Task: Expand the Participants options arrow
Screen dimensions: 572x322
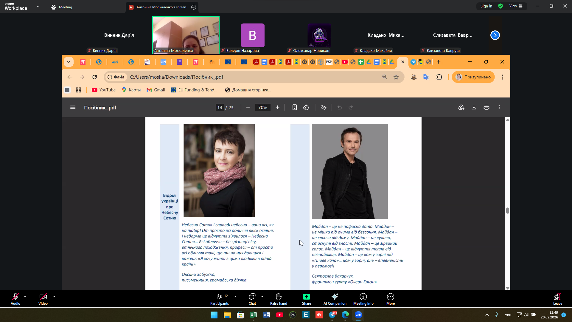Action: pyautogui.click(x=235, y=297)
